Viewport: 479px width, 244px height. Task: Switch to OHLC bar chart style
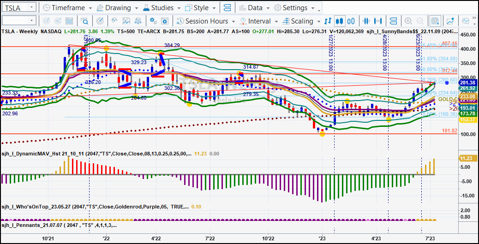coord(328,21)
